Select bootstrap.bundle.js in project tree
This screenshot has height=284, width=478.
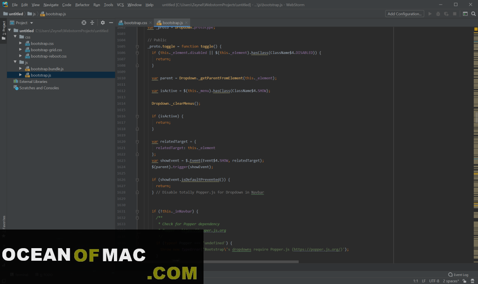tap(47, 69)
